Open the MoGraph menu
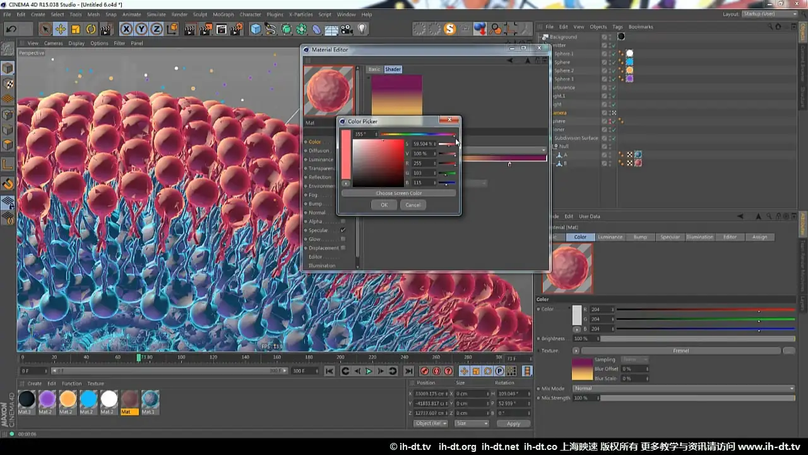The image size is (808, 455). coord(223,14)
